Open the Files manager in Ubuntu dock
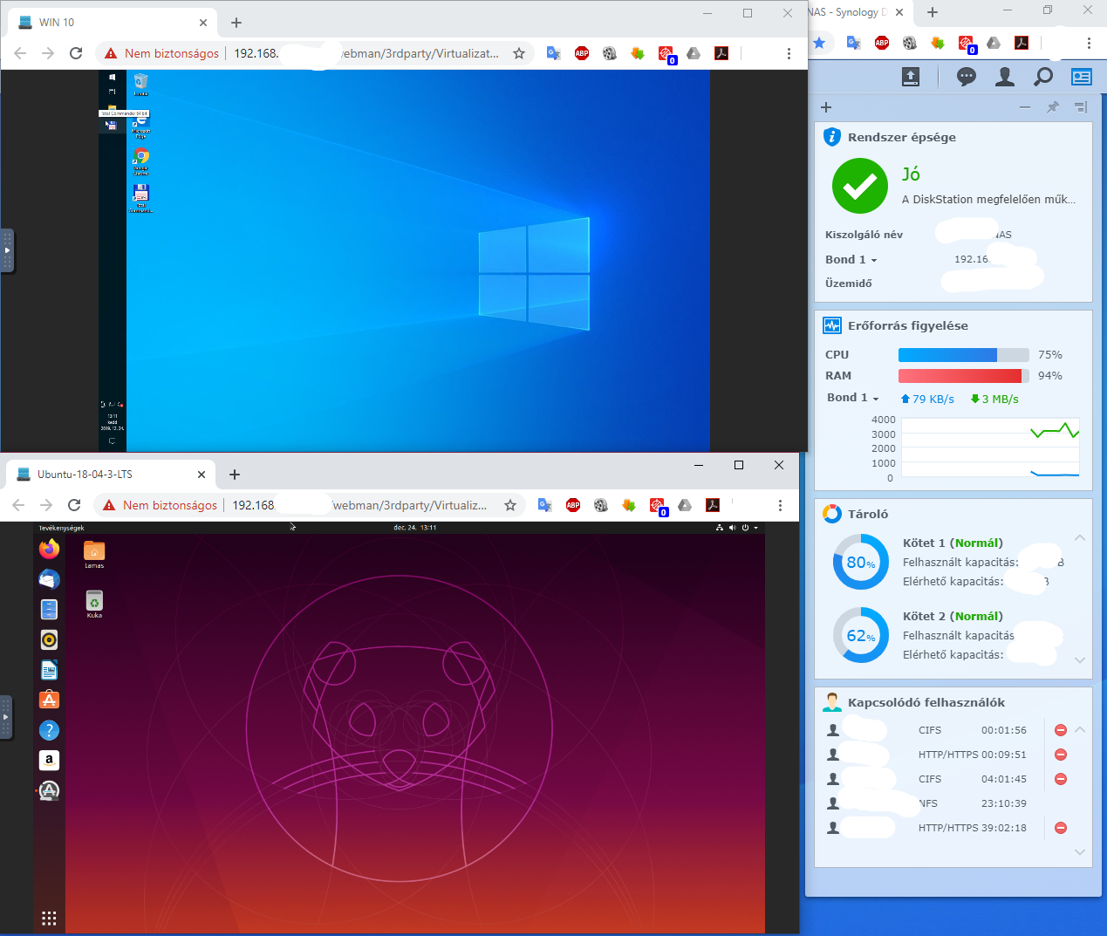The image size is (1107, 936). click(x=49, y=610)
